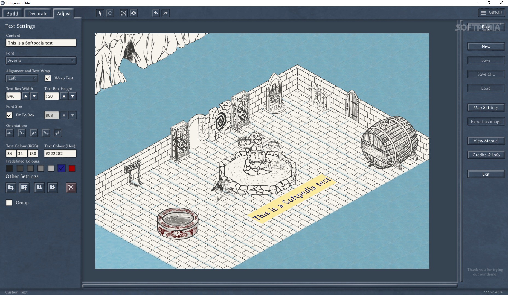Click the Text Box Height value field
The width and height of the screenshot is (508, 295).
pos(51,96)
